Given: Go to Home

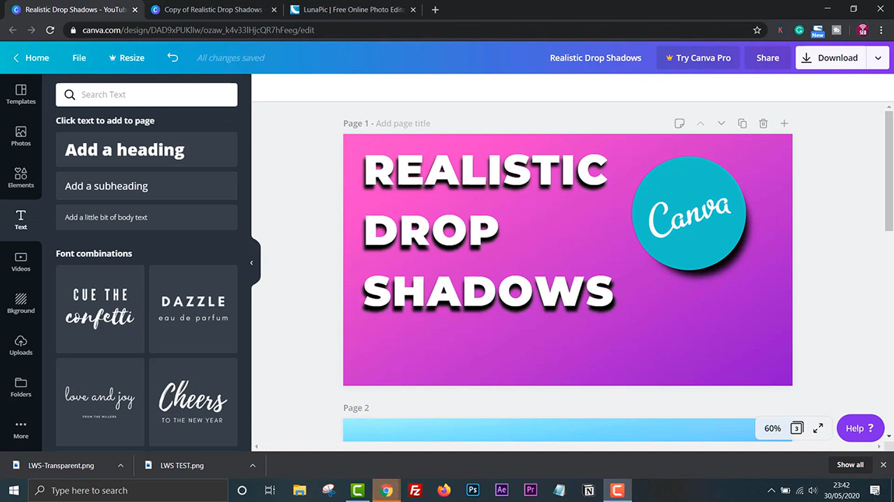Looking at the screenshot, I should [31, 58].
